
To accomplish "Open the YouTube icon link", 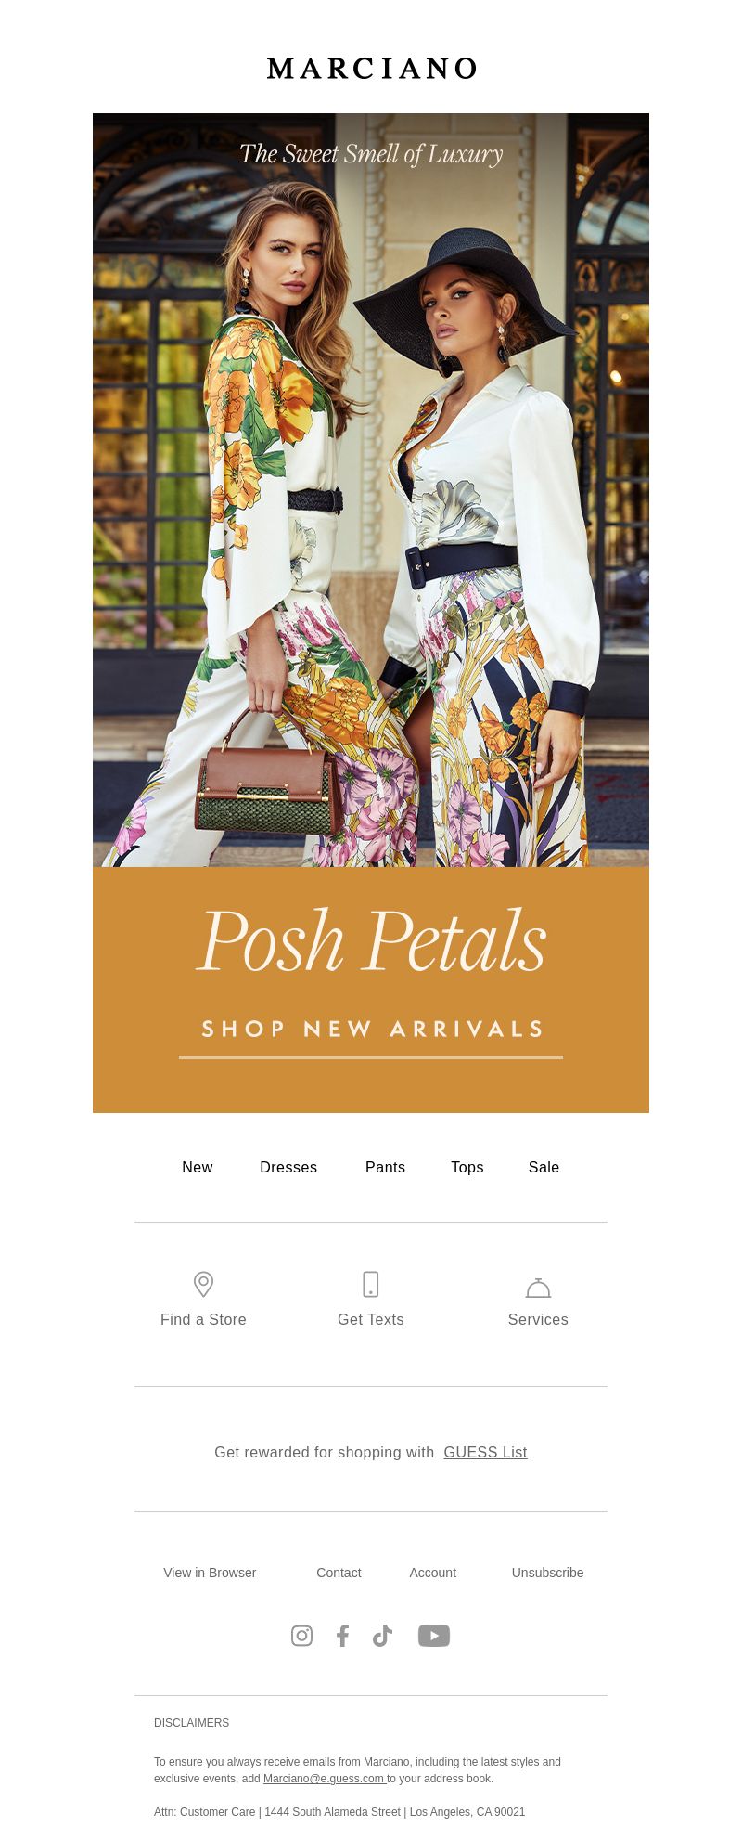I will 434,1636.
